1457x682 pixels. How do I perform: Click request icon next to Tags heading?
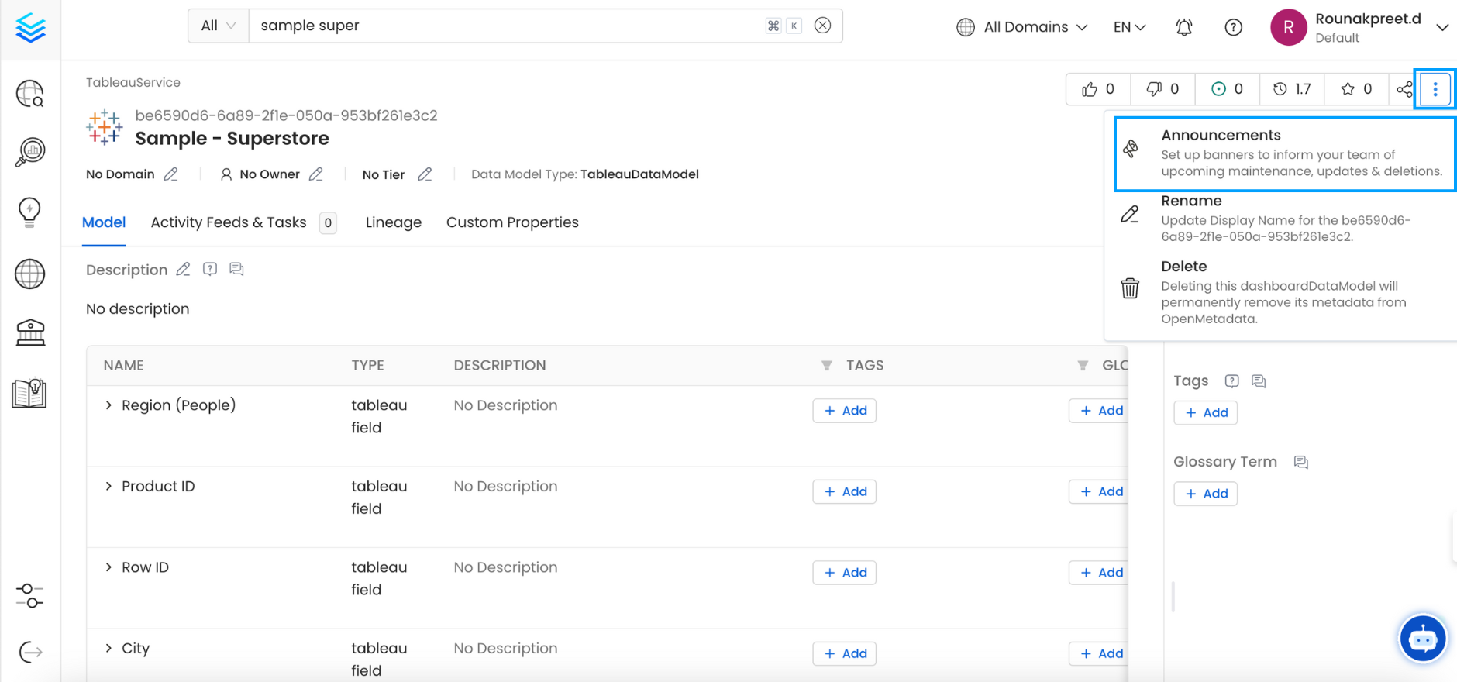tap(1231, 381)
